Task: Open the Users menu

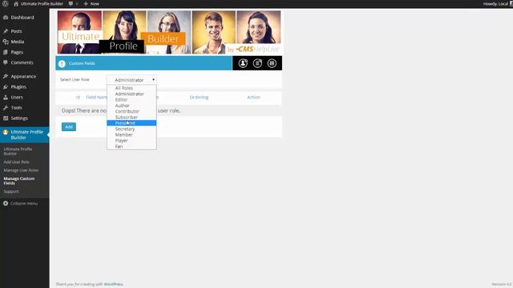Action: [x=17, y=98]
